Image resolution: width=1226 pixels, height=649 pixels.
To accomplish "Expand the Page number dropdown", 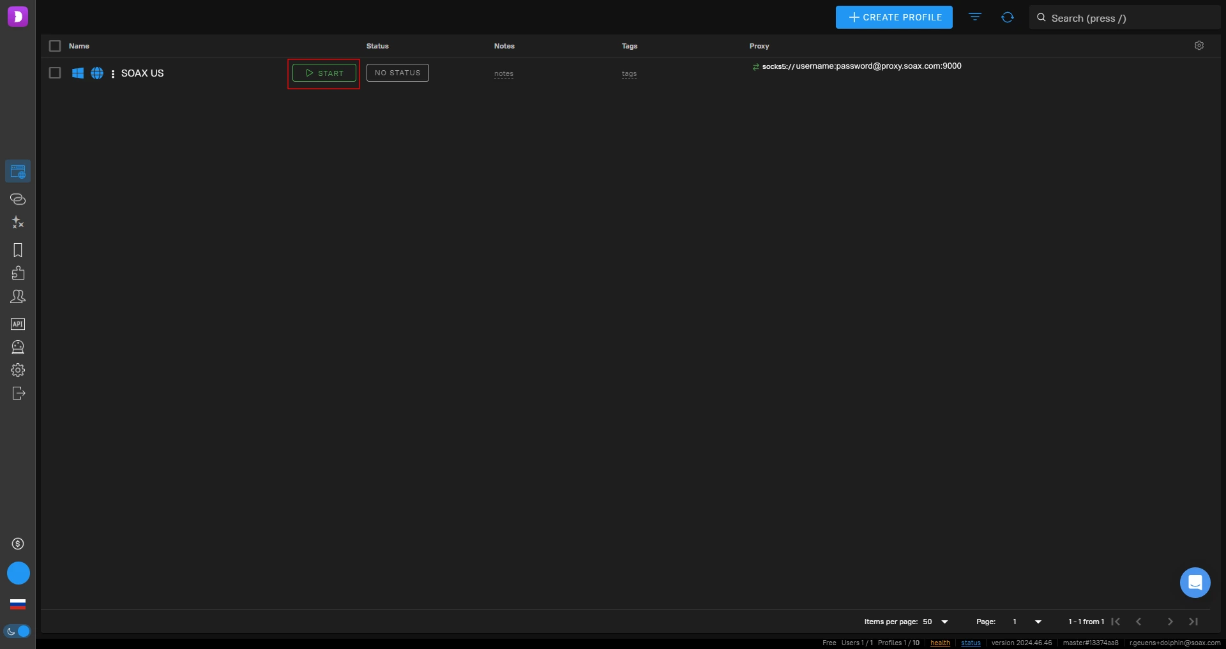I will point(1038,622).
